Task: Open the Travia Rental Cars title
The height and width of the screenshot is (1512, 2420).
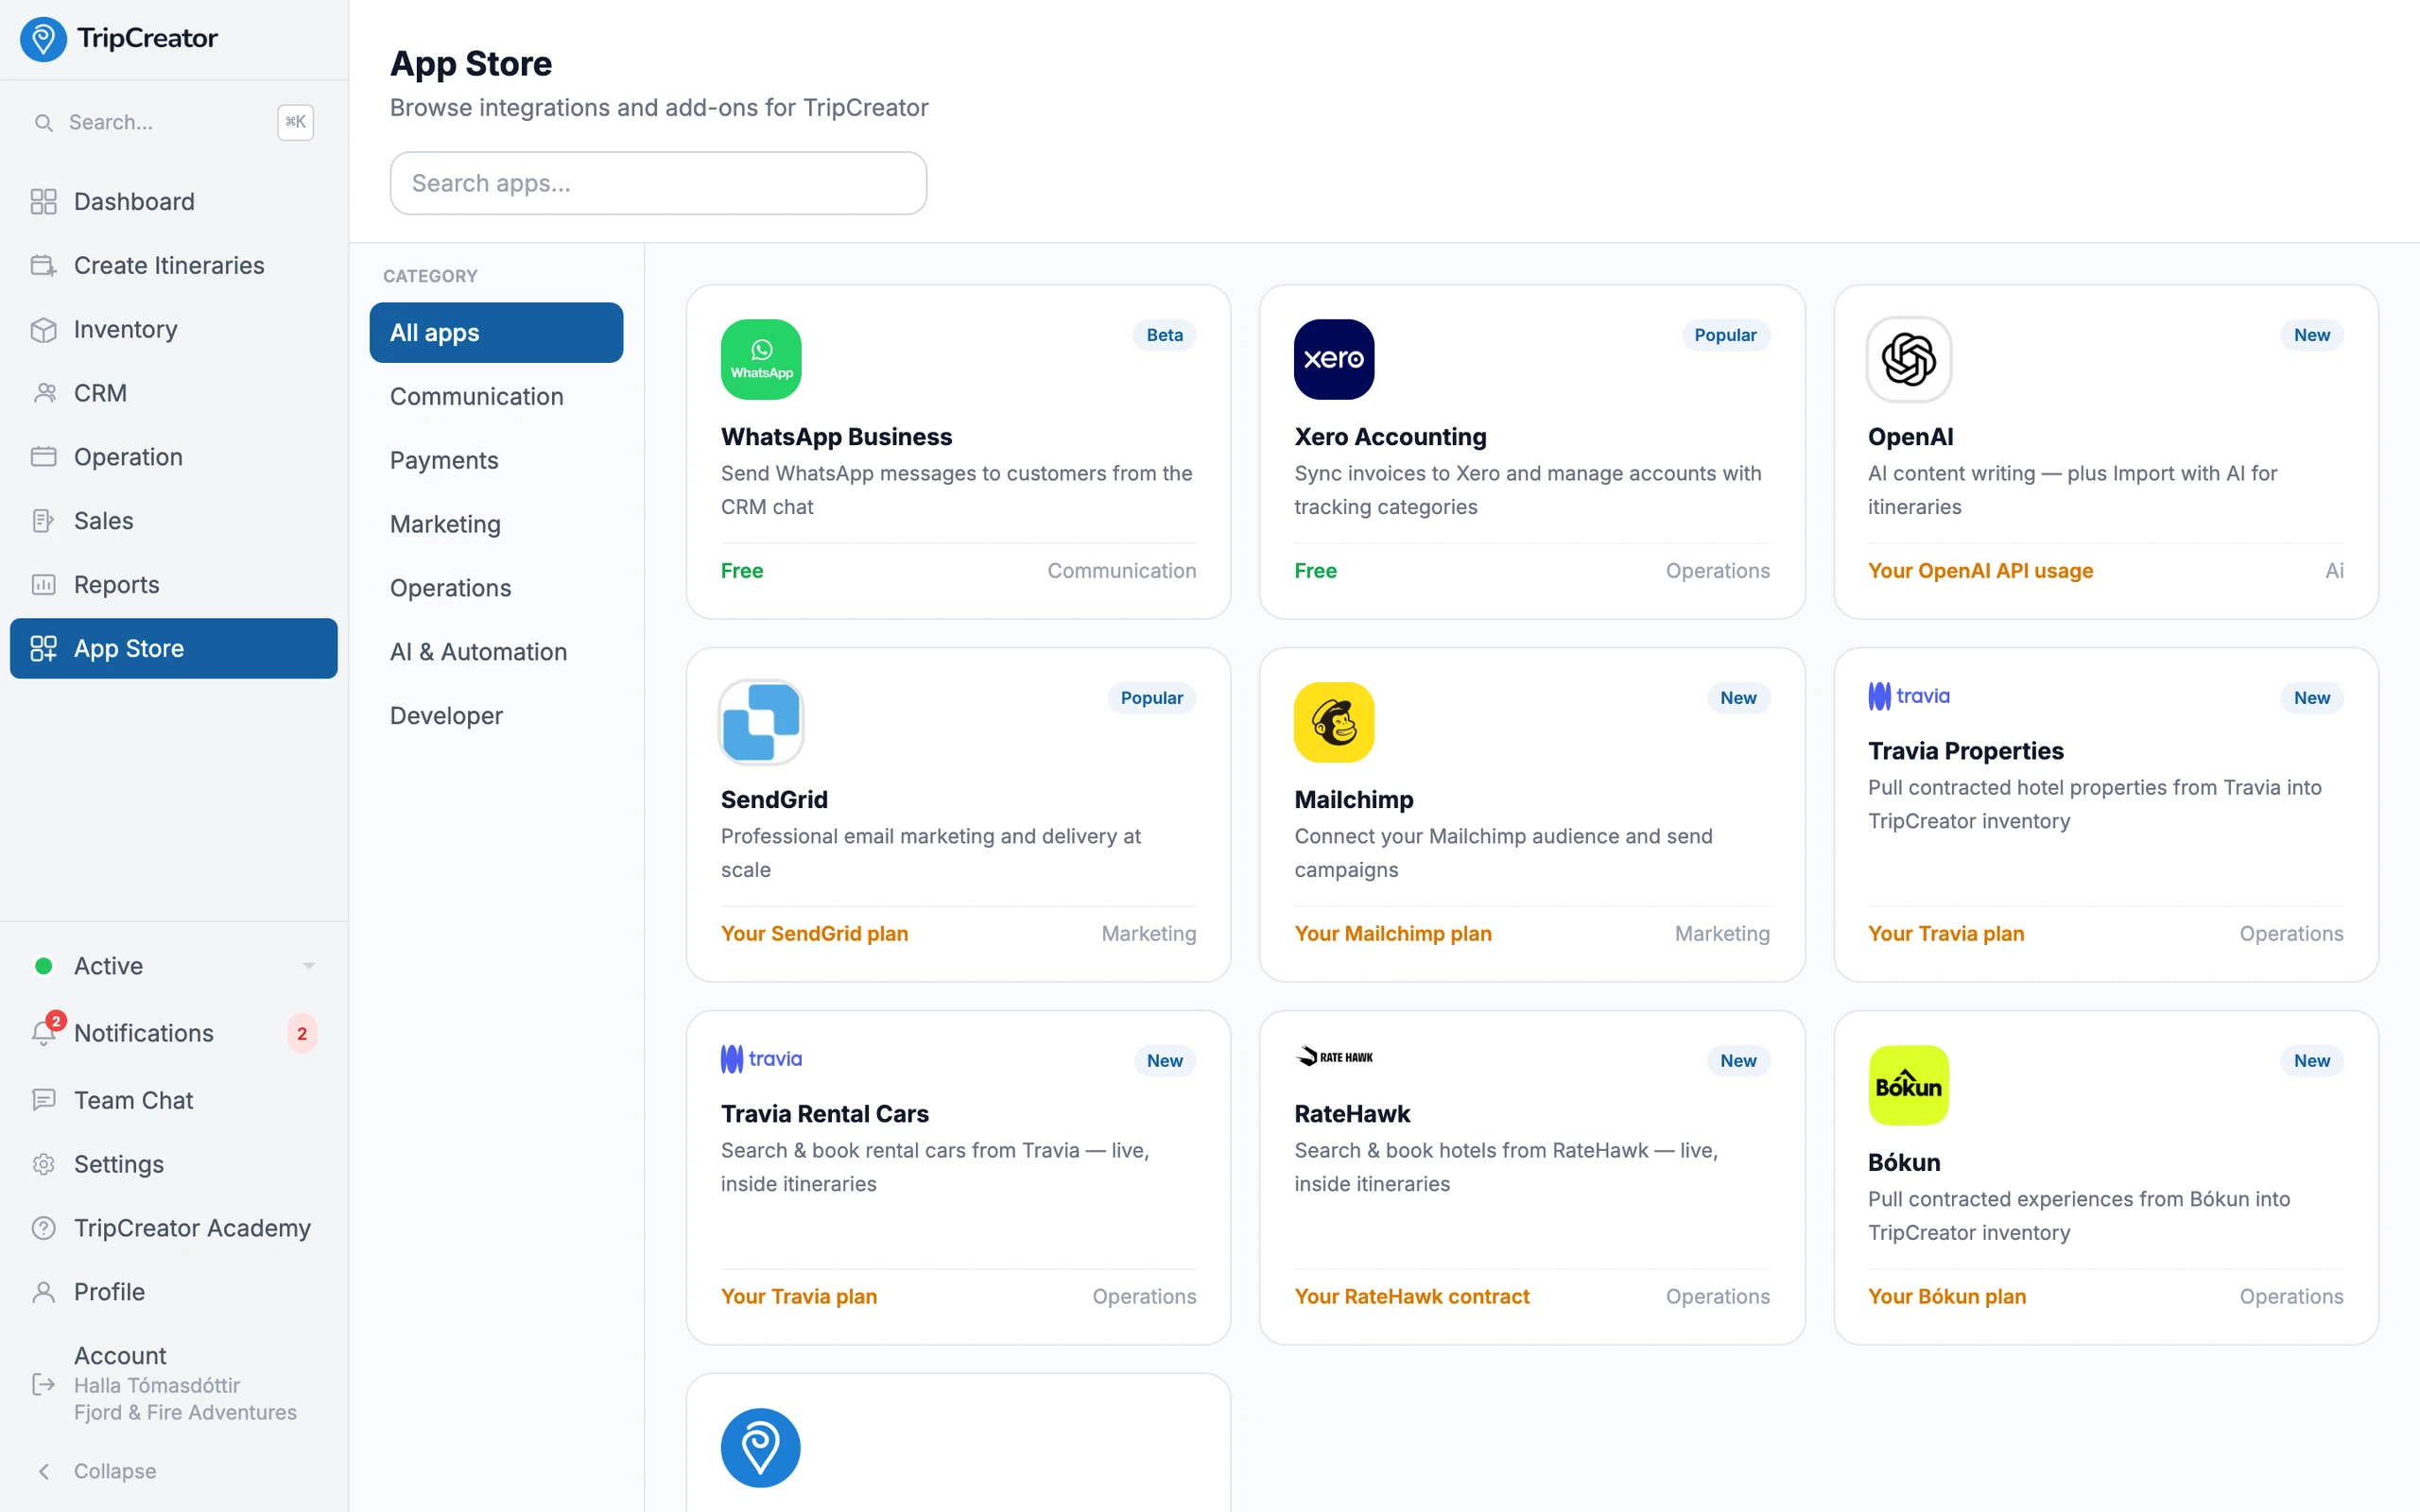Action: click(x=824, y=1114)
